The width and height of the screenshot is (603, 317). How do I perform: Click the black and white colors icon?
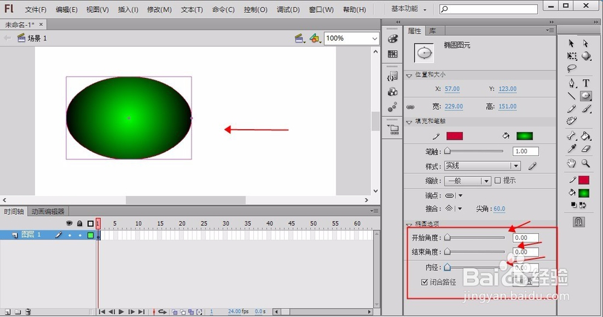573,205
